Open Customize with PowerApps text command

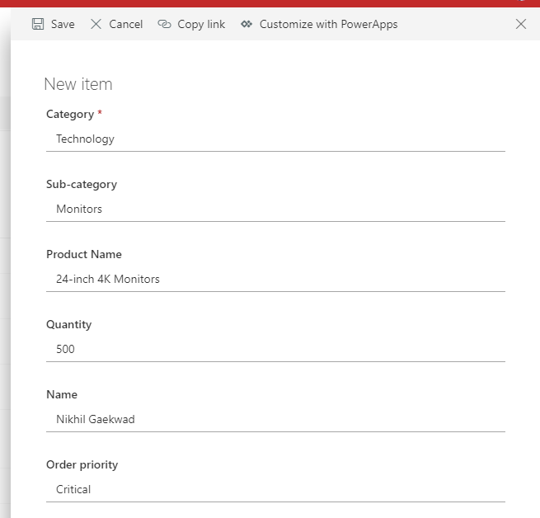(x=328, y=25)
